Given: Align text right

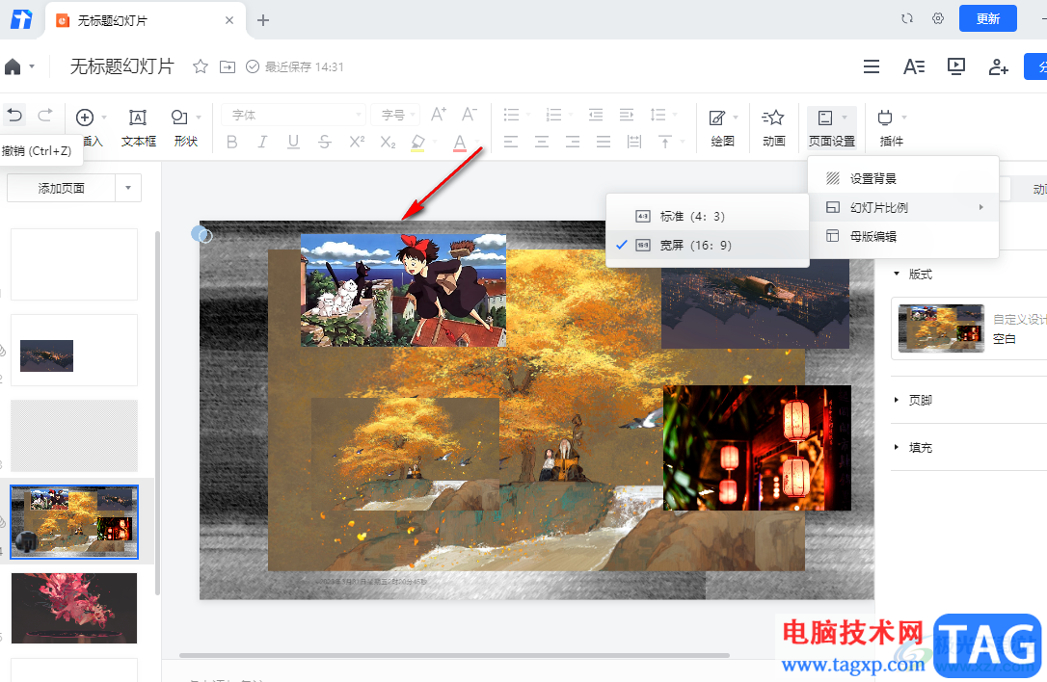Looking at the screenshot, I should click(x=573, y=142).
